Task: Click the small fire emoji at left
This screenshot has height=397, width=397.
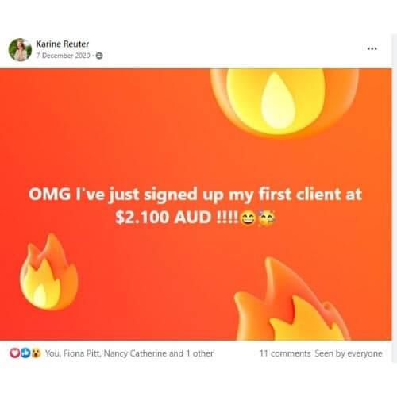Action: click(48, 272)
